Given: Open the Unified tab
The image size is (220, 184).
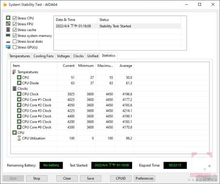Looking at the screenshot, I should (x=93, y=56).
